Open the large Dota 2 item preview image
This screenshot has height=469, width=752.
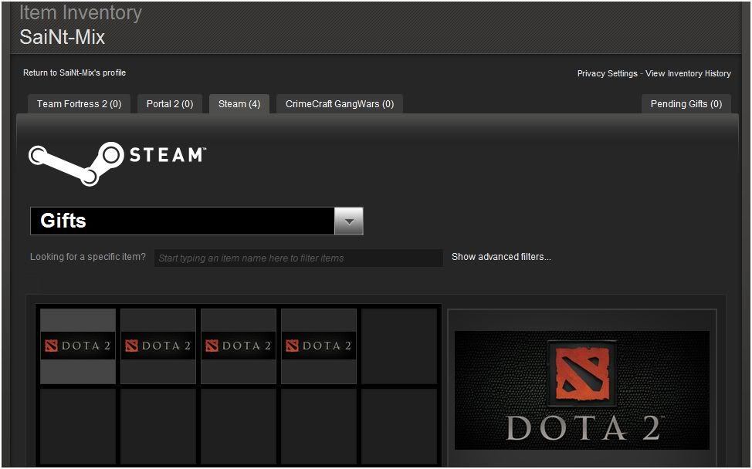[581, 390]
